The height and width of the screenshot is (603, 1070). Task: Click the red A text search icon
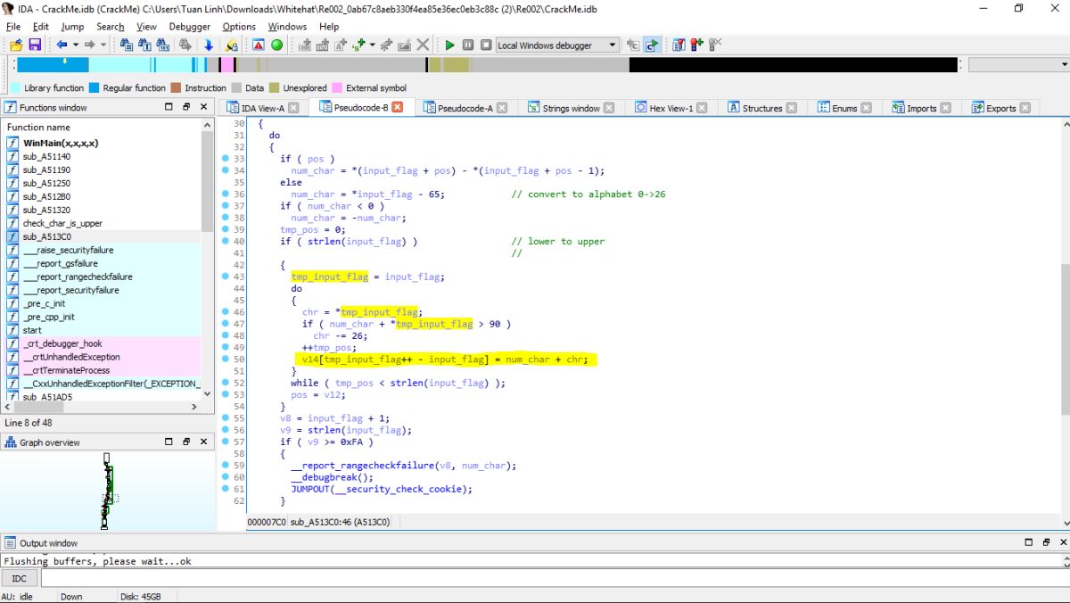pyautogui.click(x=259, y=45)
